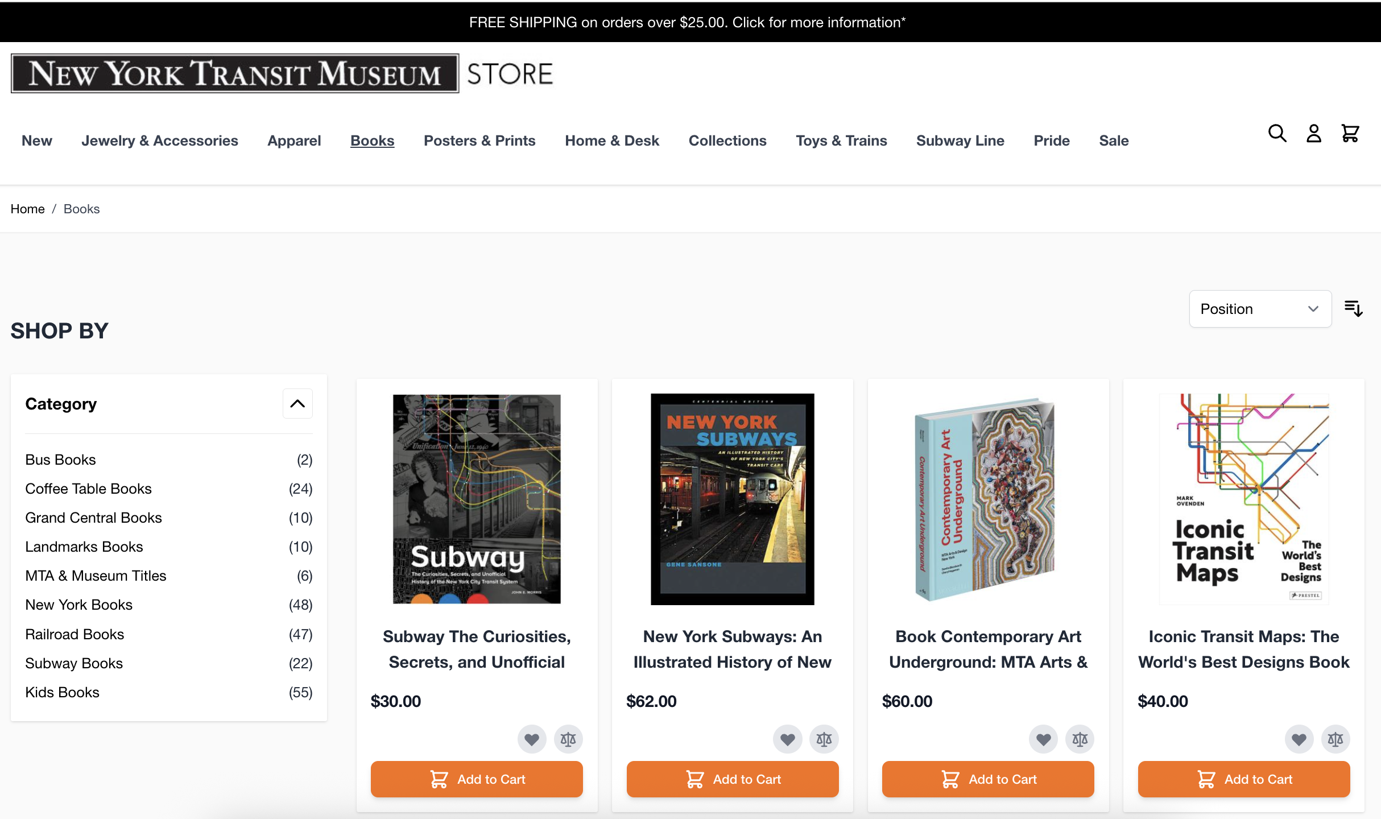Open the Subway Curiosities book cover thumbnail
1381x819 pixels.
pos(477,499)
